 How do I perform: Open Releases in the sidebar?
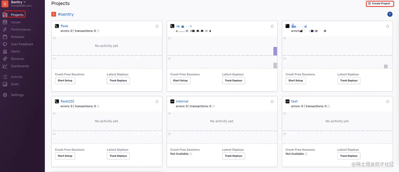tap(17, 37)
